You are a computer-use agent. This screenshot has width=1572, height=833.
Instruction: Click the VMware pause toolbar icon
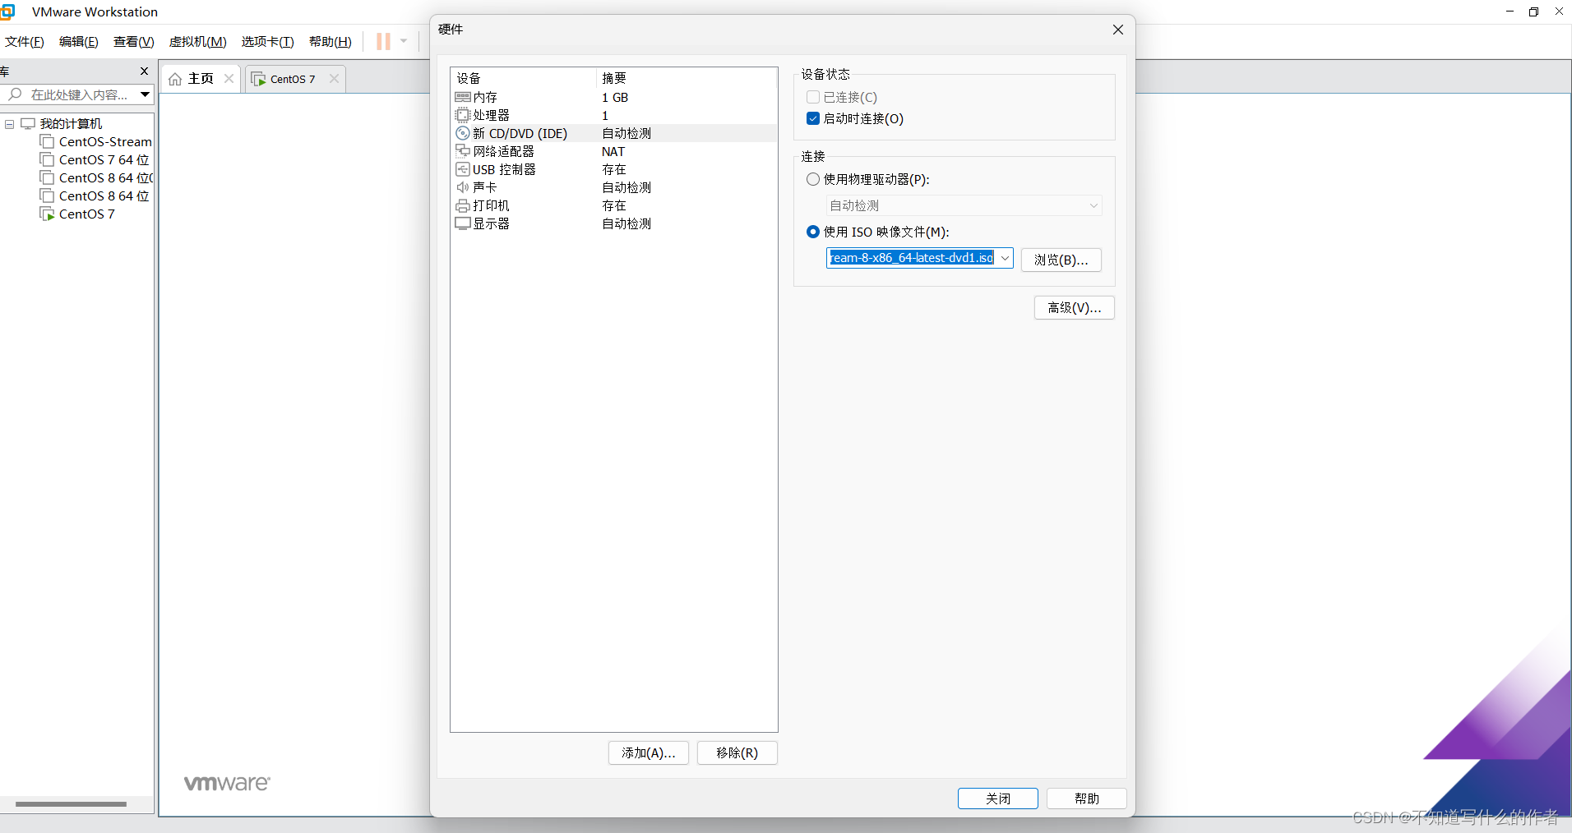point(383,41)
